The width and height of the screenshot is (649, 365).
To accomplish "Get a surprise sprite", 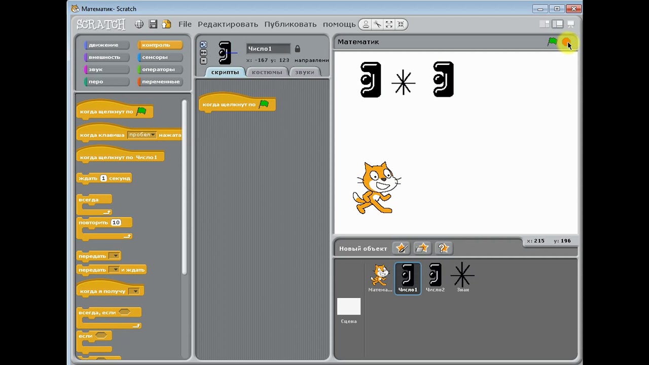I will 444,248.
